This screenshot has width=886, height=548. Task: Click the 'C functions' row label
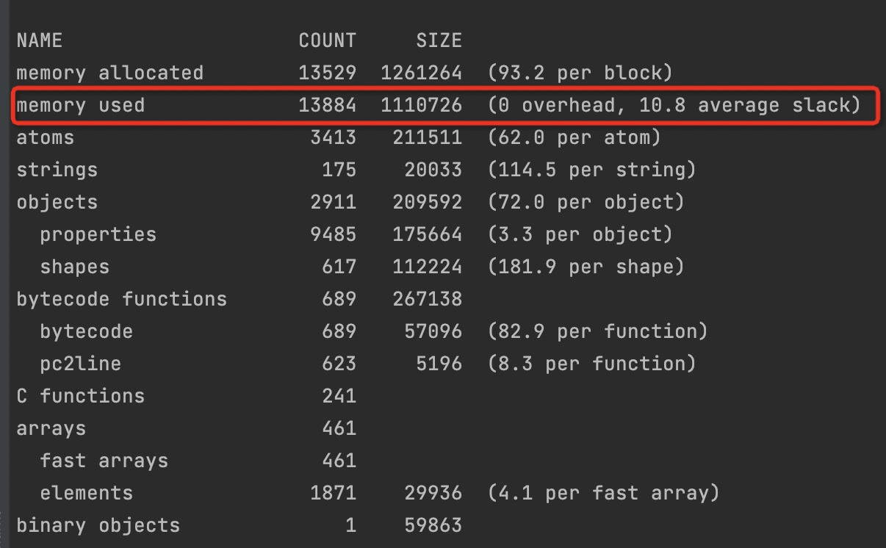(80, 396)
